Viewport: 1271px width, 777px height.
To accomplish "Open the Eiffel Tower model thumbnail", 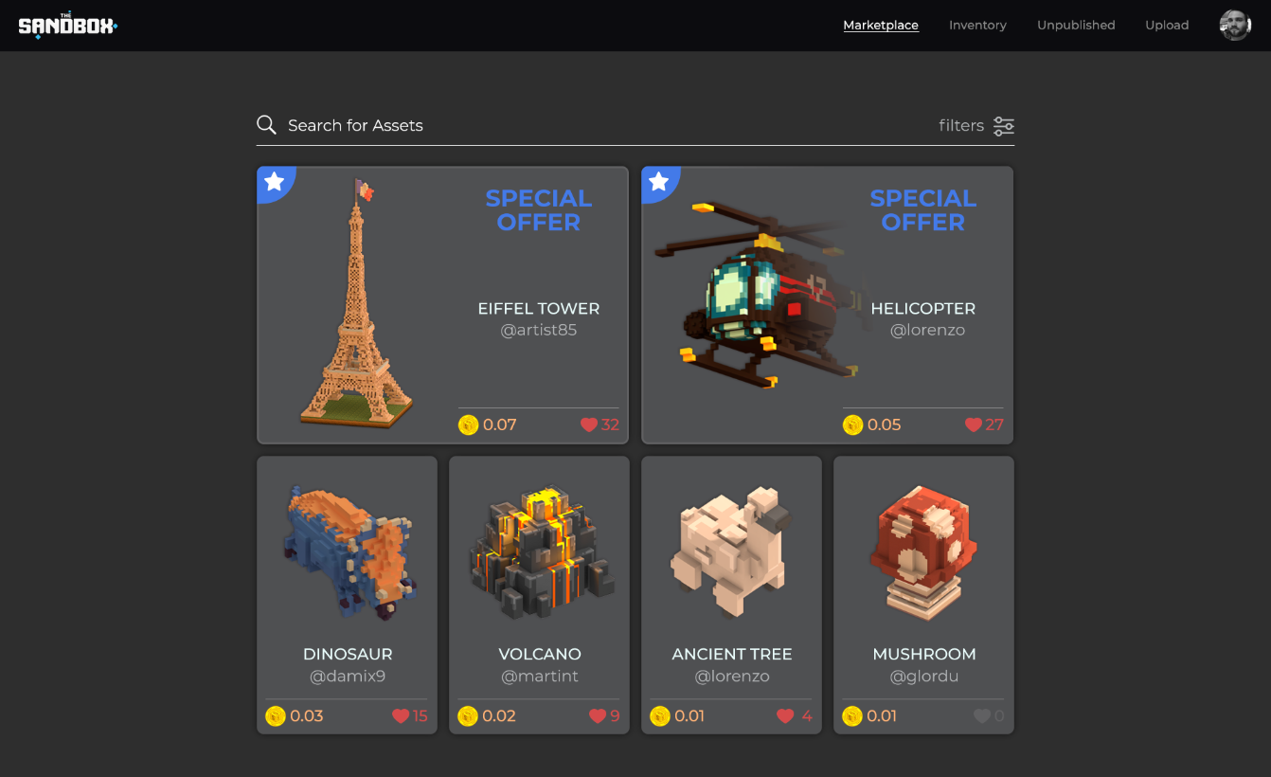I will click(x=357, y=301).
